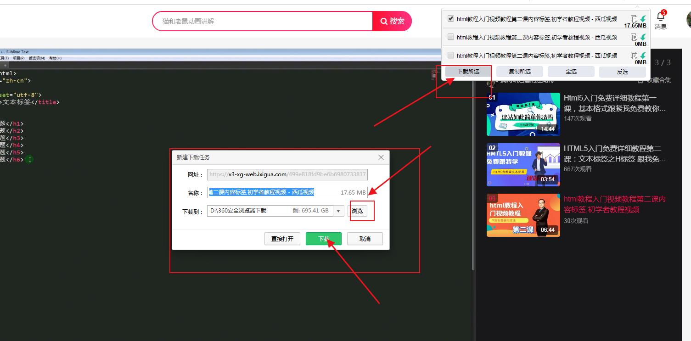Click 浏览 to browse for a folder
Viewport: 691px width, 341px height.
[x=357, y=211]
